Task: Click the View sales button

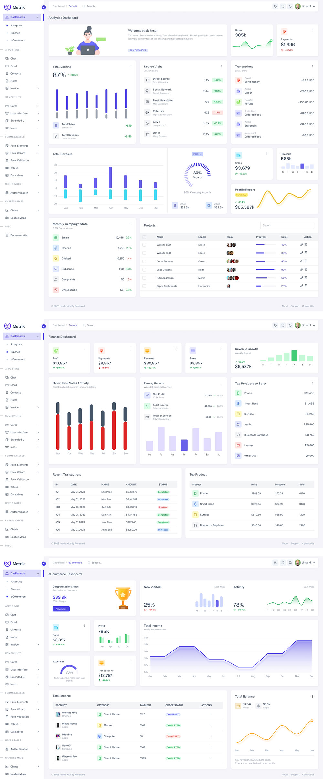Action: click(x=61, y=609)
